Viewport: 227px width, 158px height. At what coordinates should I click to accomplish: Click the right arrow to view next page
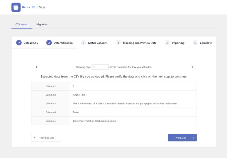click(192, 66)
